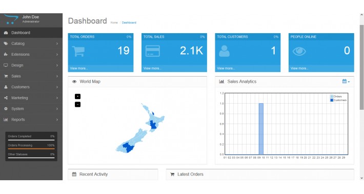The image size is (364, 194).
Task: Click the Design monitor icon
Action: point(6,65)
